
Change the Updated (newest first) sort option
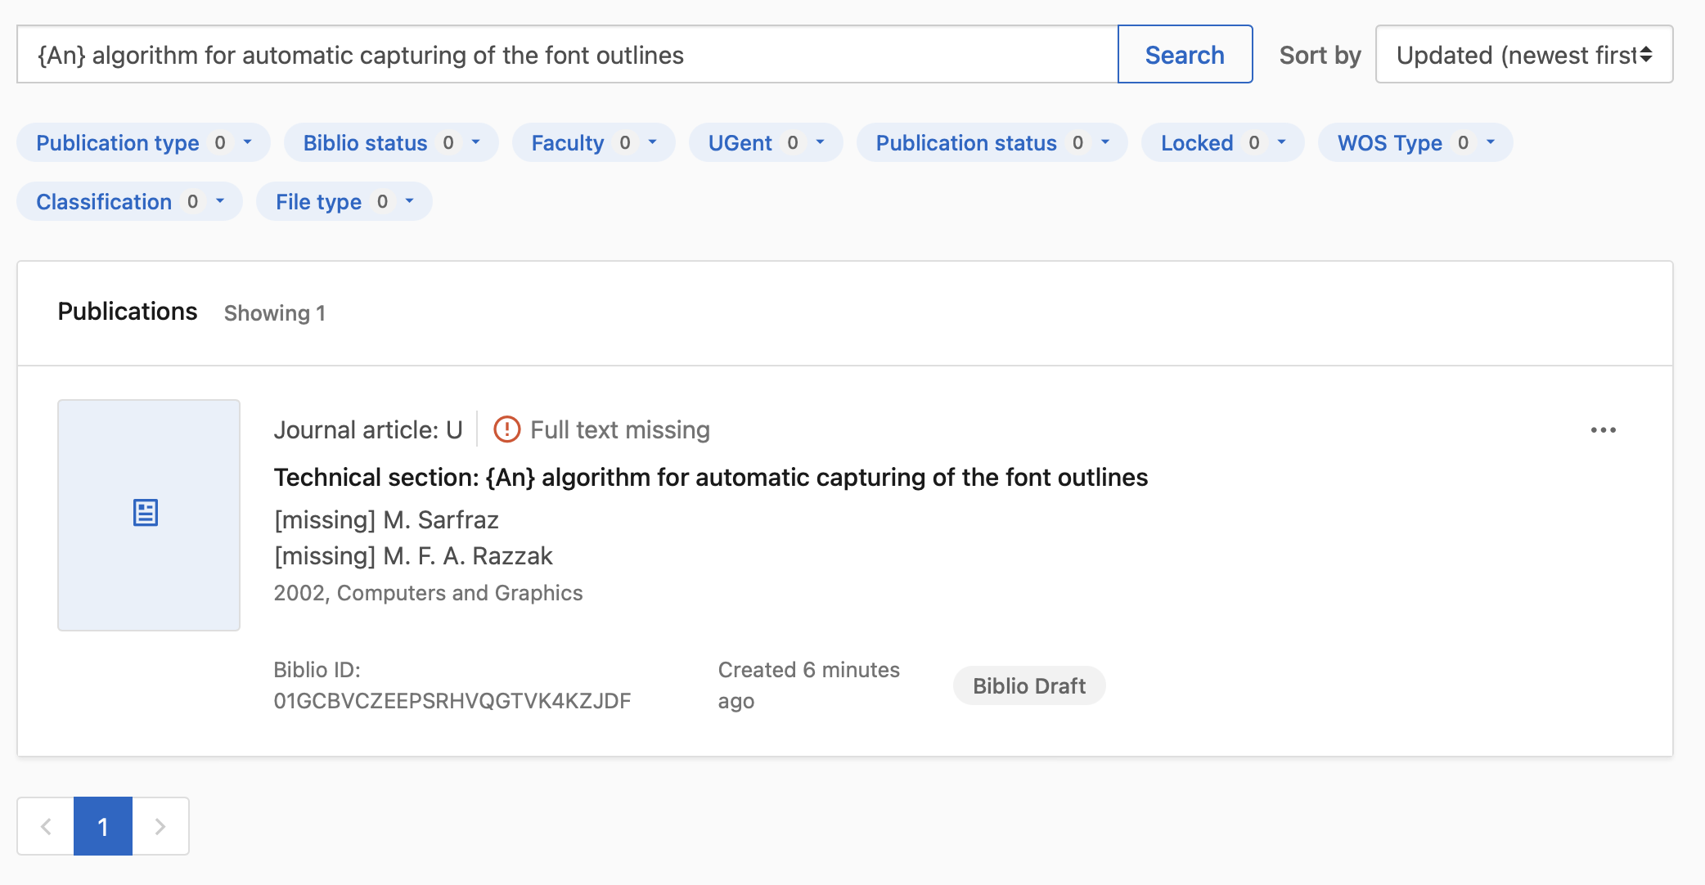click(1523, 54)
